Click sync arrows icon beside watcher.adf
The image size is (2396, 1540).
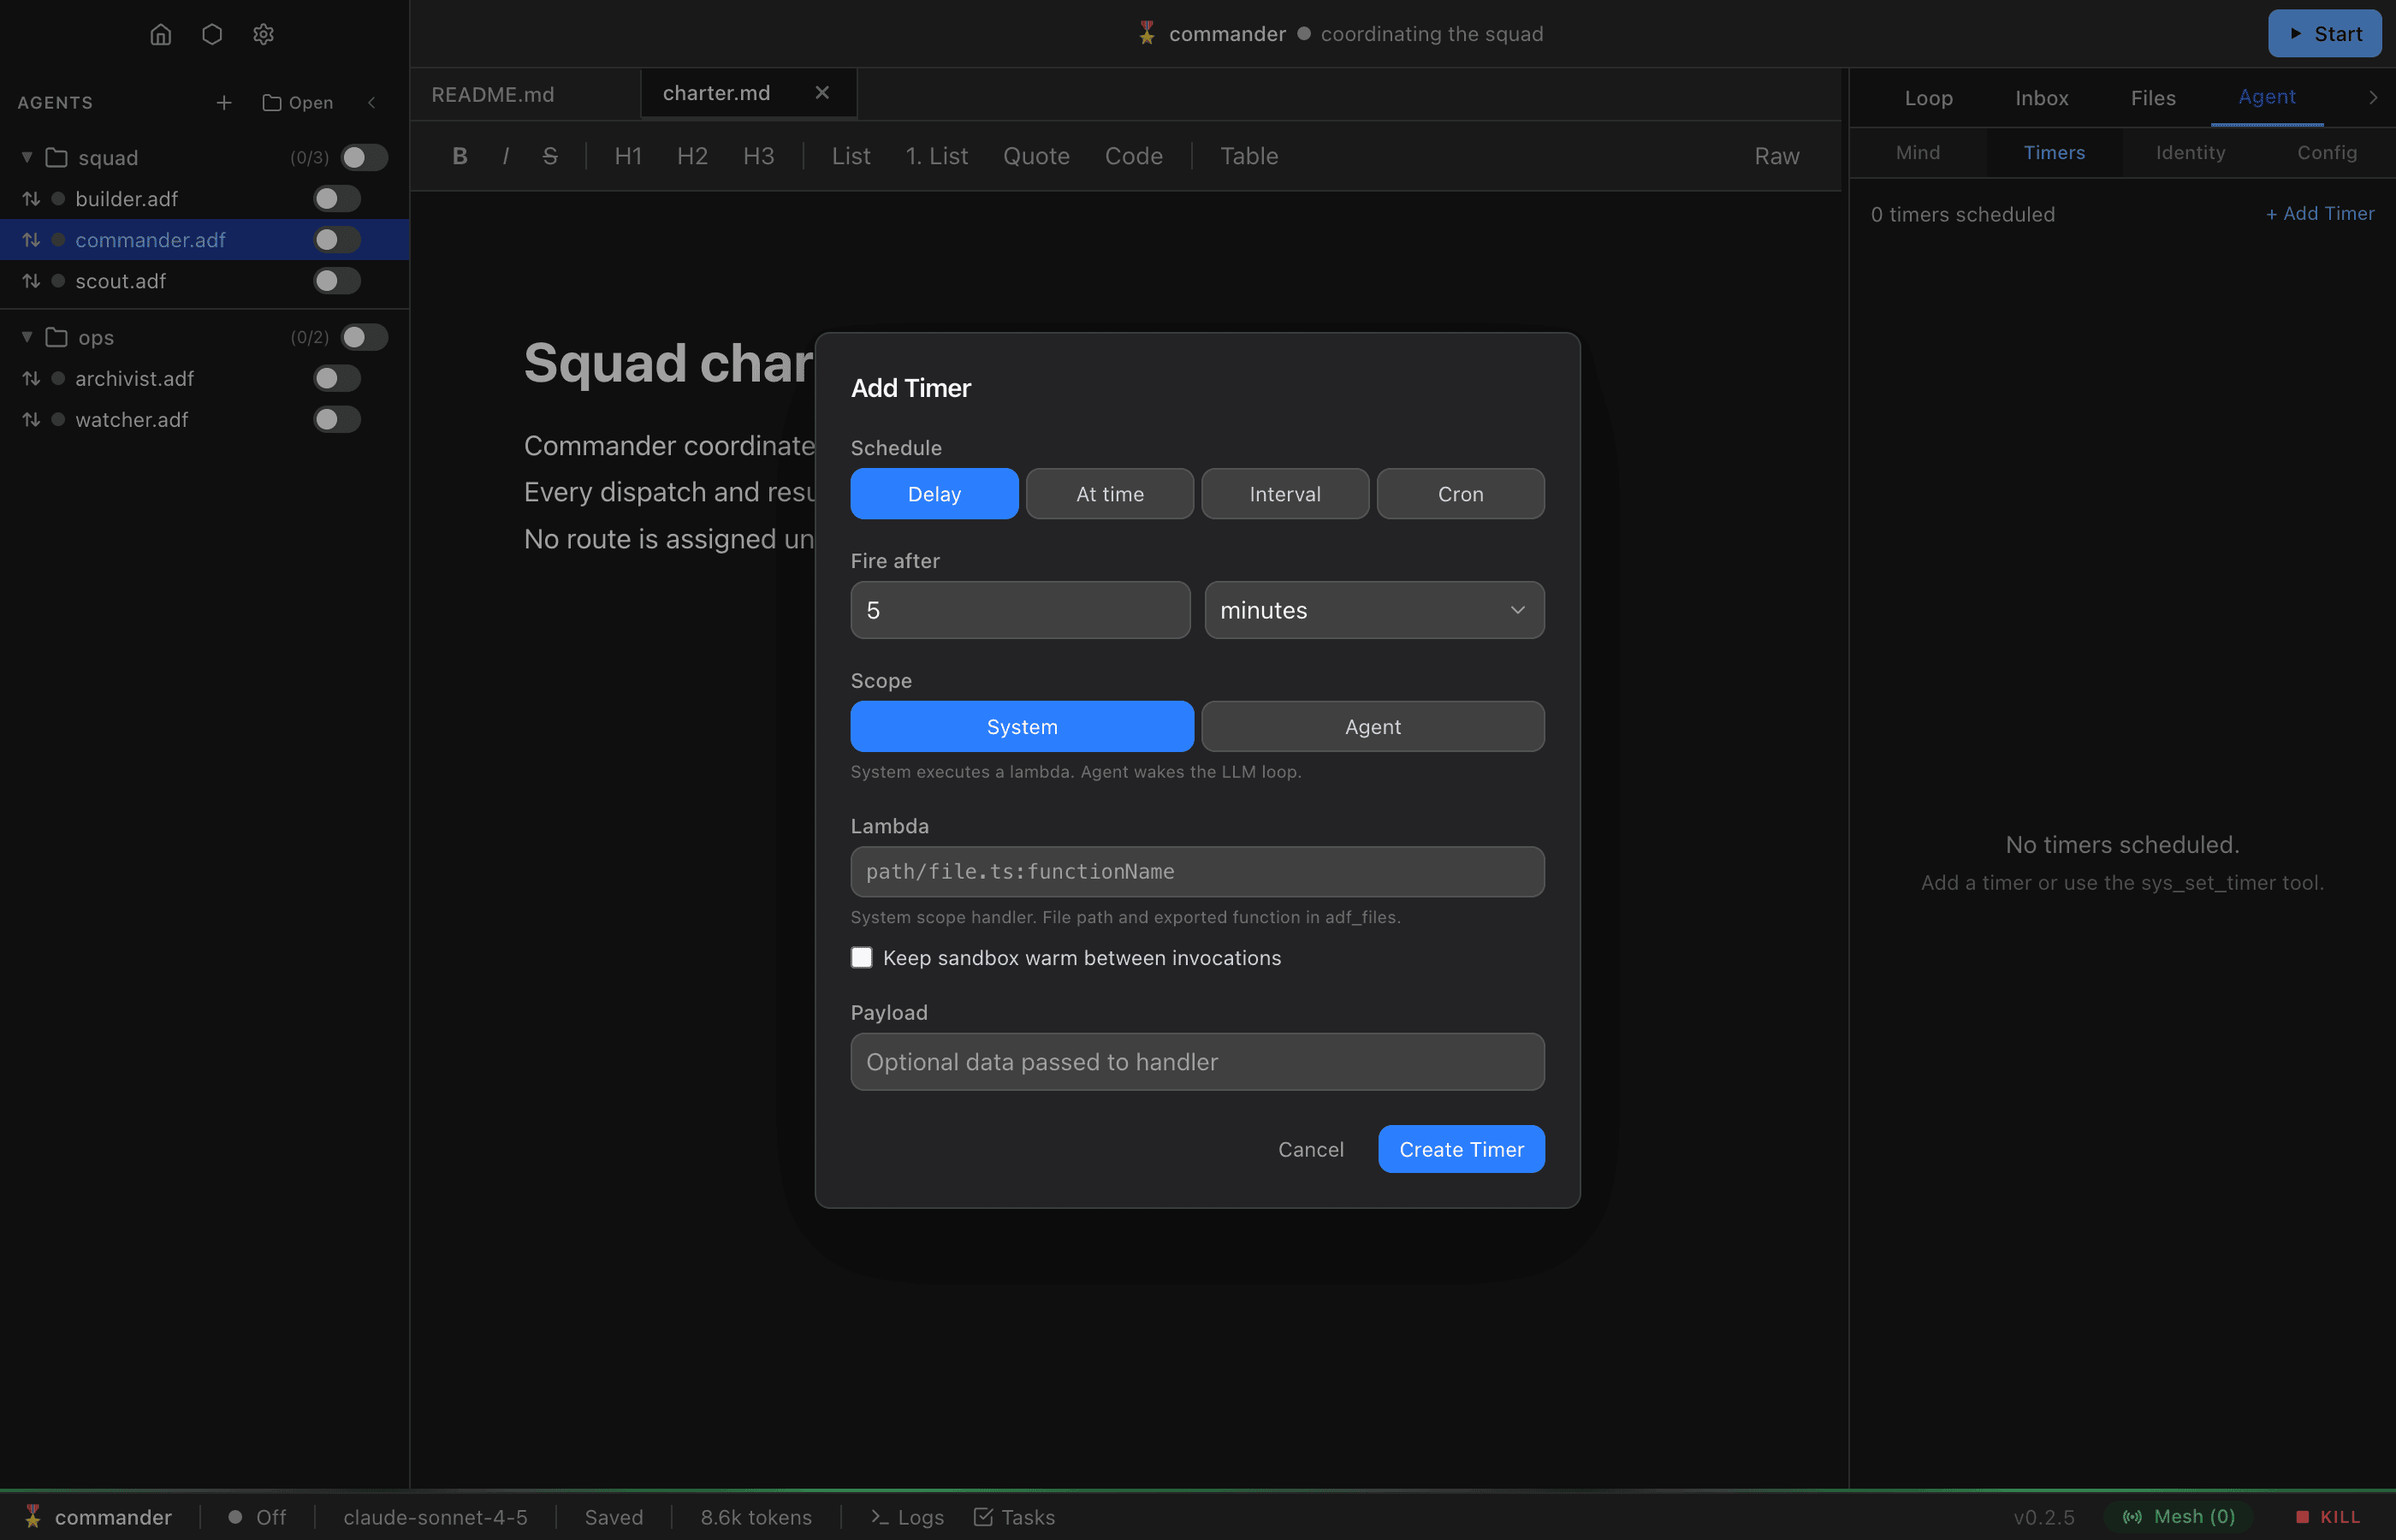(x=31, y=420)
